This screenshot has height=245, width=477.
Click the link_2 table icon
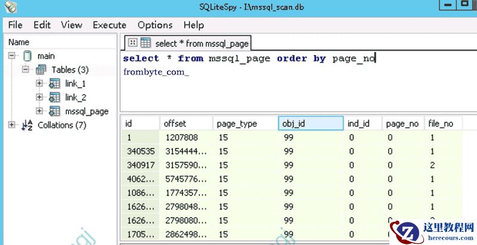coord(55,97)
